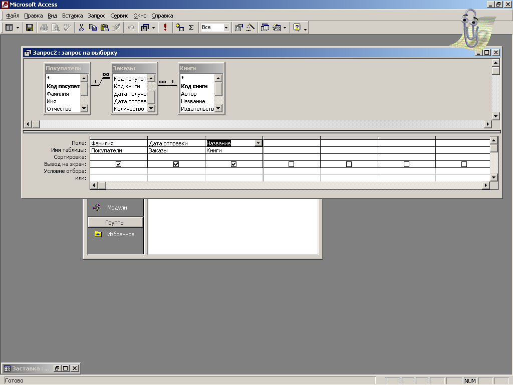
Task: Open the Вид menu
Action: (52, 16)
